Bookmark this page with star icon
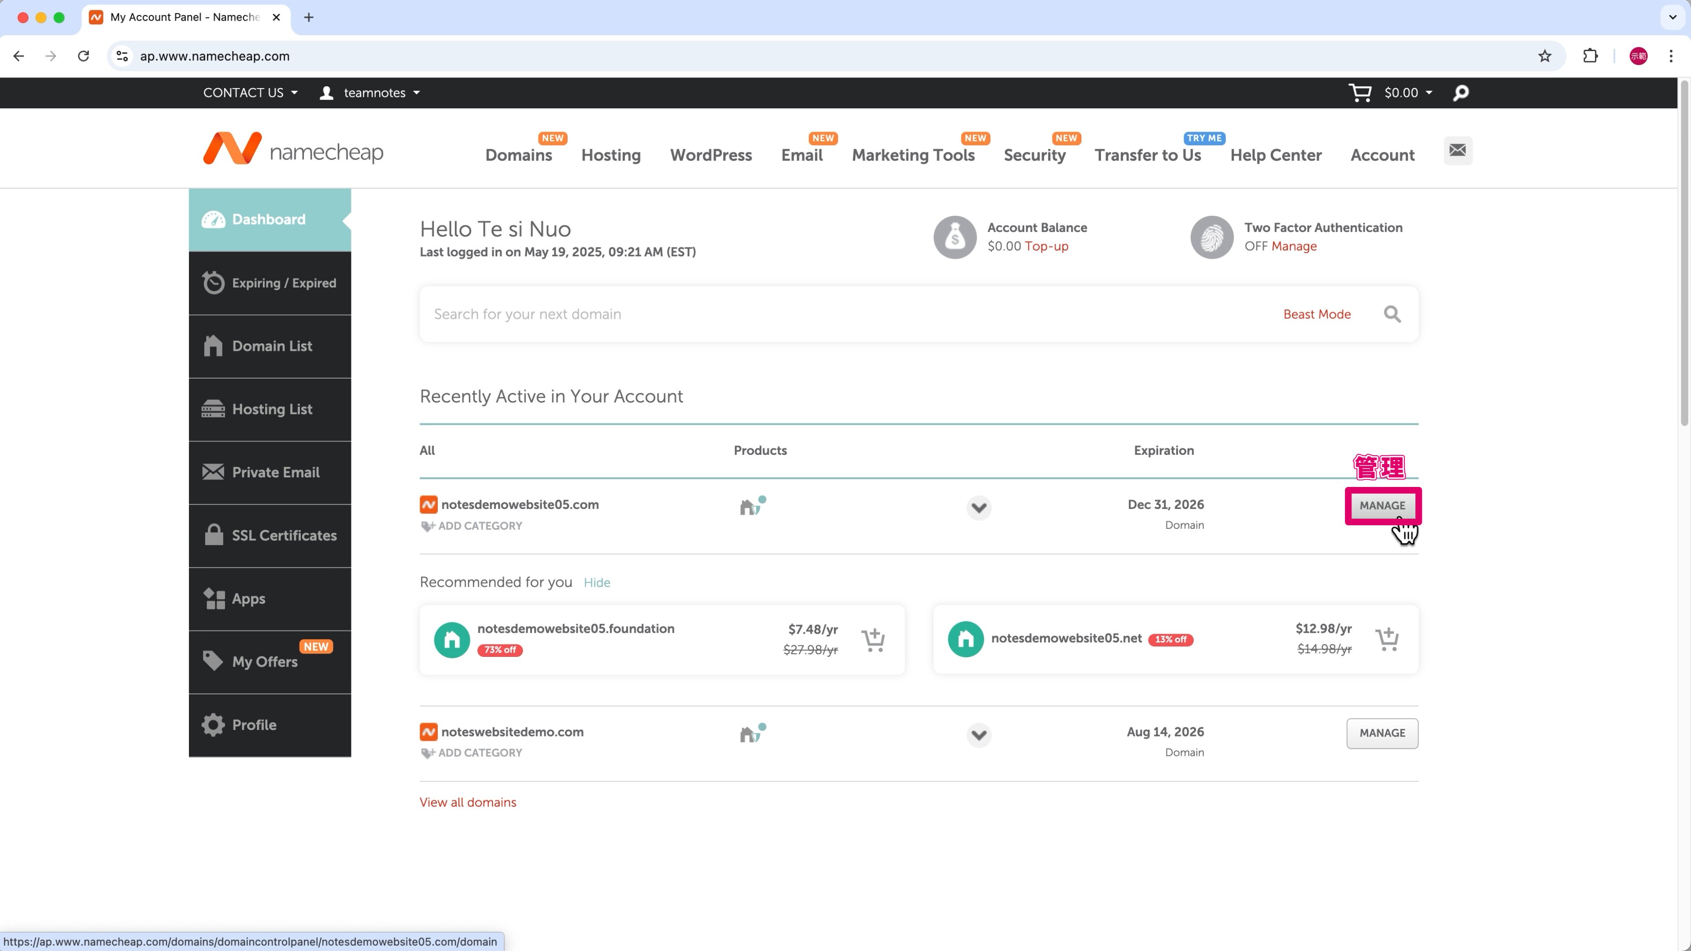The image size is (1691, 951). click(x=1545, y=56)
